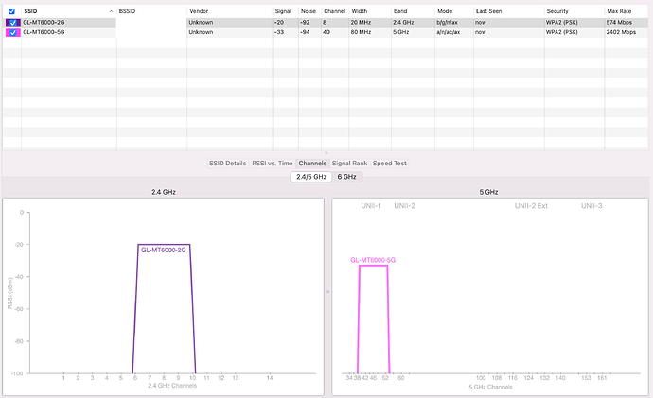Click the a/n/ac/ax mode cell
The image size is (653, 398).
(x=448, y=32)
